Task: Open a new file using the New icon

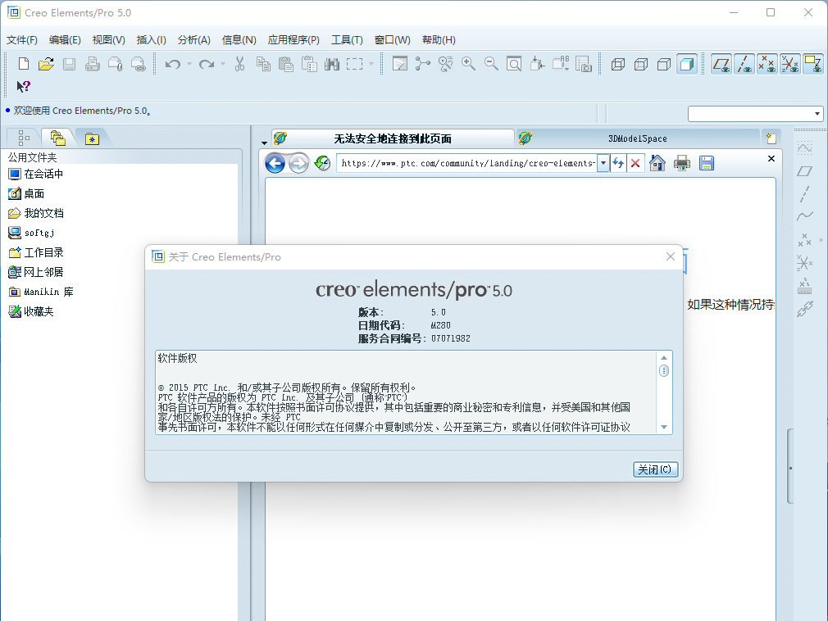Action: coord(23,63)
